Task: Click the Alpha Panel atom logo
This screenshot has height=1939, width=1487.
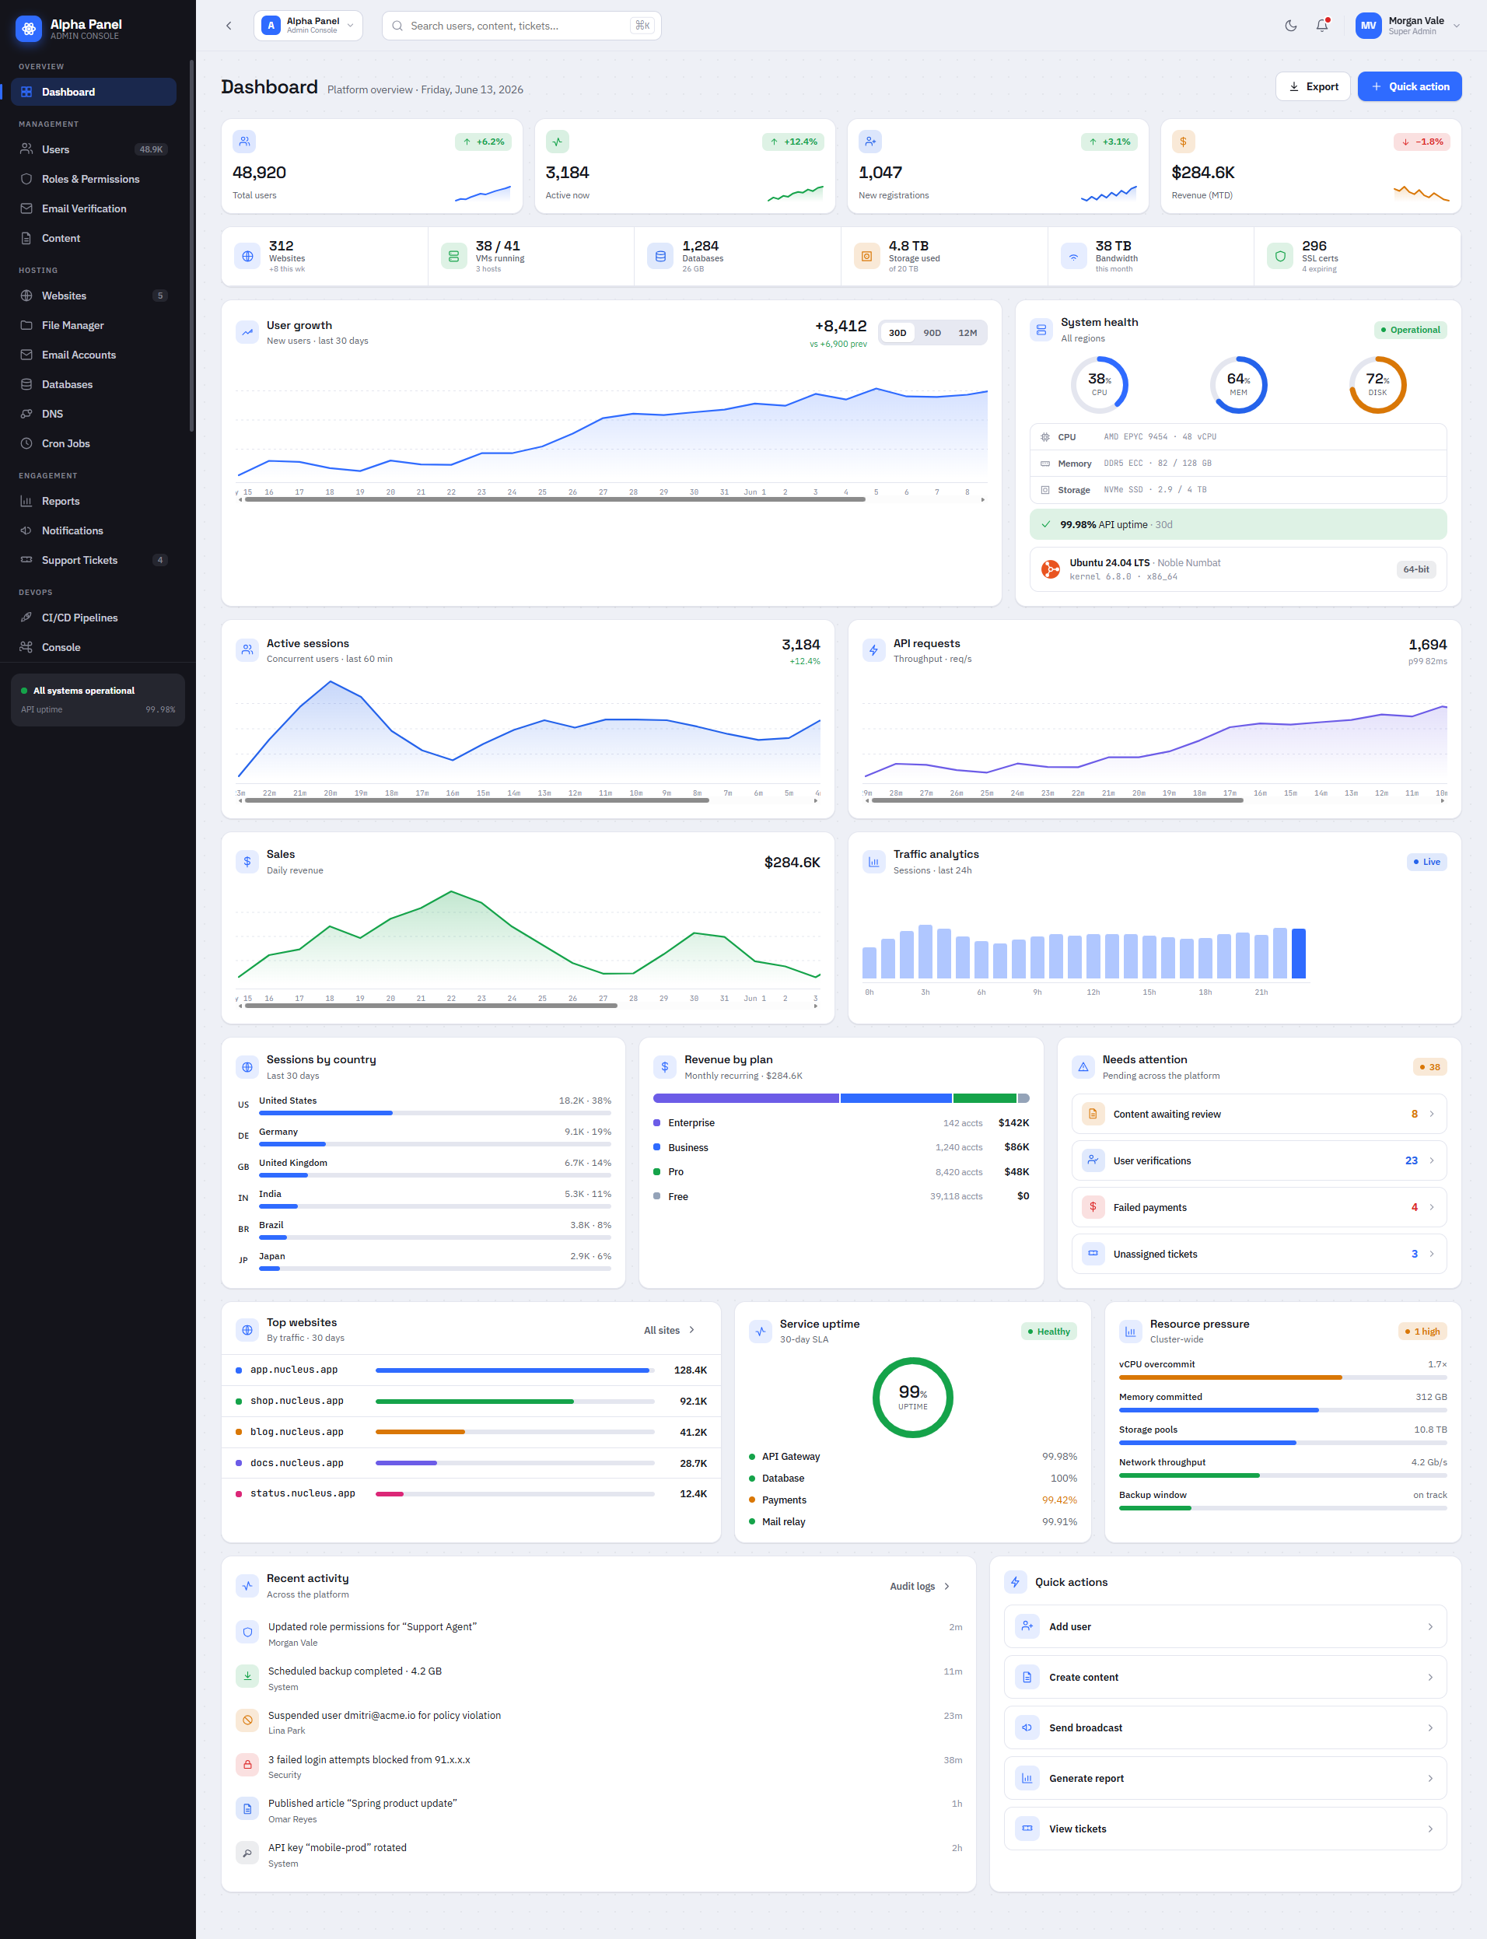Action: 28,30
